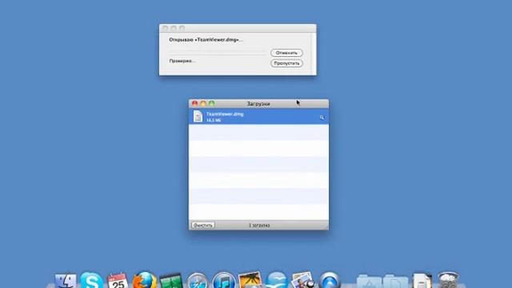This screenshot has height=288, width=512.
Task: Open the document-style Downloads stack in Dock
Action: click(x=422, y=281)
